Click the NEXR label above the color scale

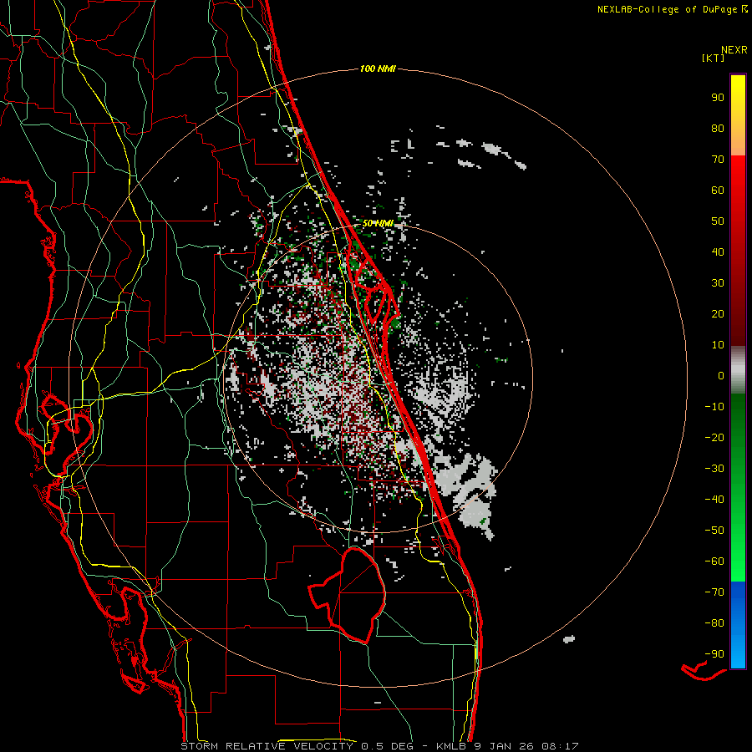pyautogui.click(x=734, y=50)
